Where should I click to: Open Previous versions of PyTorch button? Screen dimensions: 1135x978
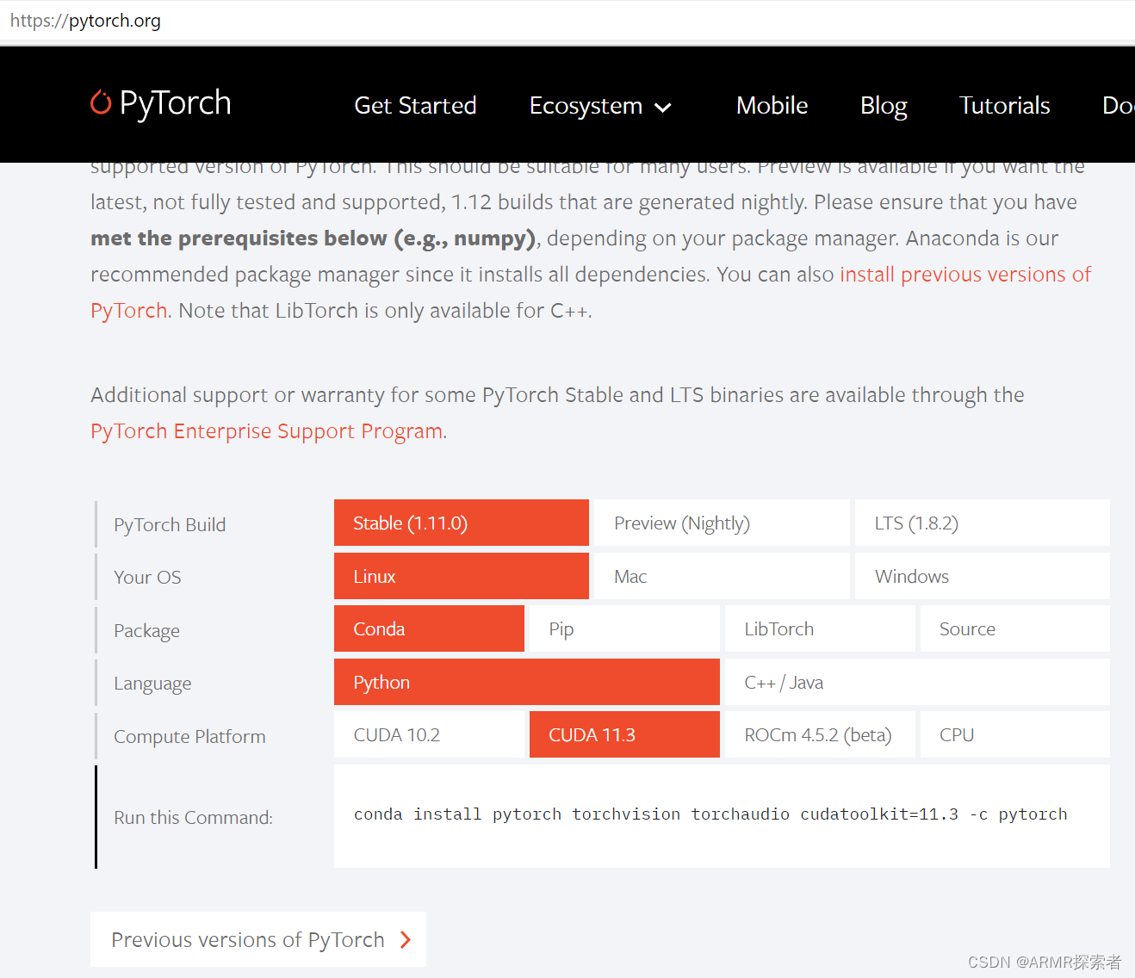pyautogui.click(x=258, y=939)
